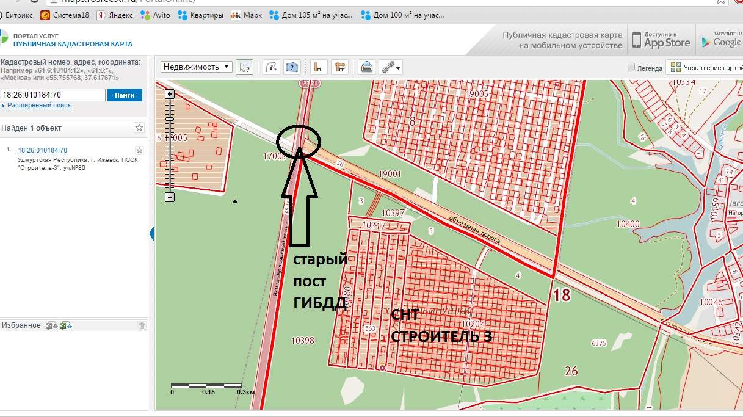This screenshot has width=743, height=417.
Task: Activate the route question-mark identify tool
Action: tap(271, 67)
